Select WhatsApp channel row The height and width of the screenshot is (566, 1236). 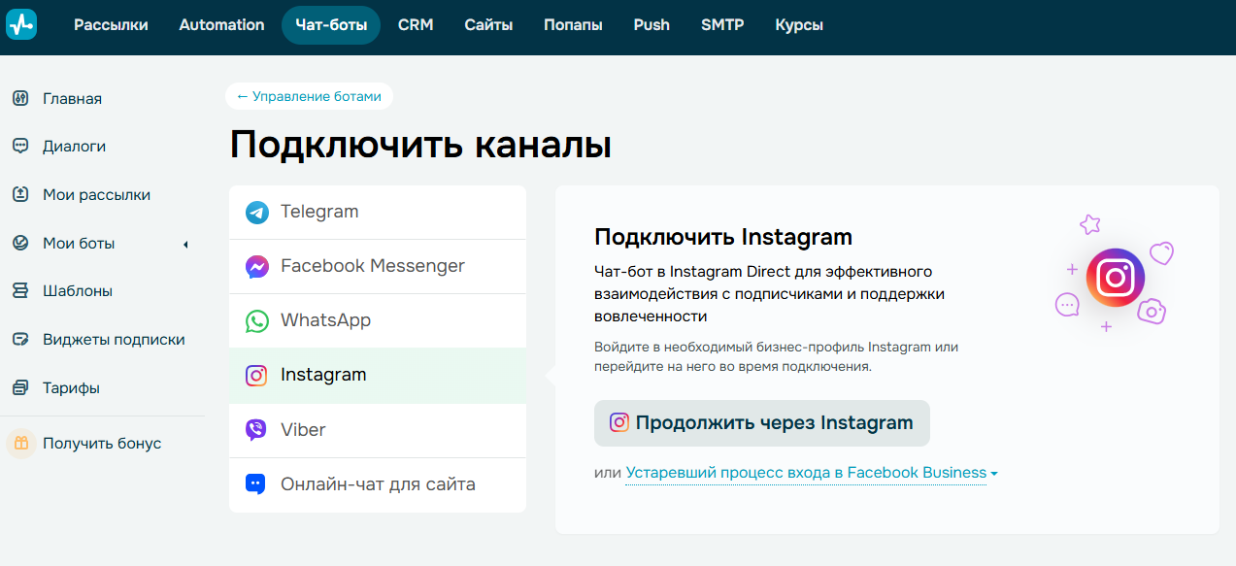coord(378,321)
